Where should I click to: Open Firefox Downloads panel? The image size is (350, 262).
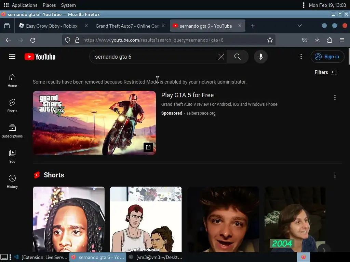pos(317,40)
